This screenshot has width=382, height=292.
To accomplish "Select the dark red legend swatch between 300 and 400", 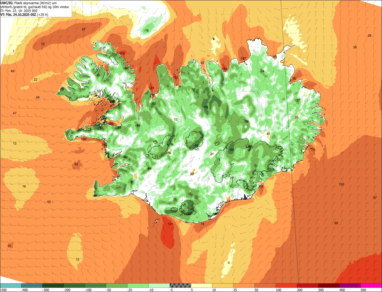I will (329, 285).
